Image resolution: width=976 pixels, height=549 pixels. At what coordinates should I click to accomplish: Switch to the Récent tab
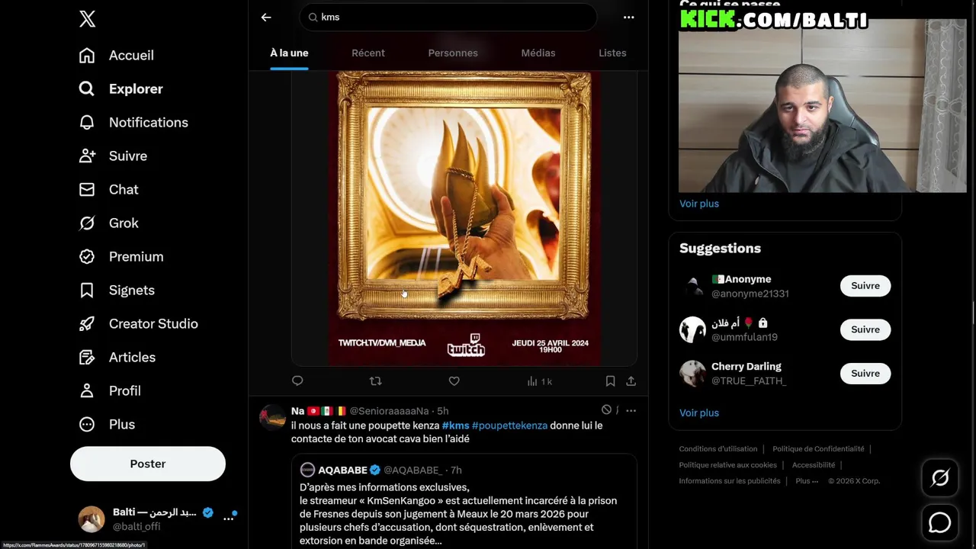pyautogui.click(x=368, y=53)
